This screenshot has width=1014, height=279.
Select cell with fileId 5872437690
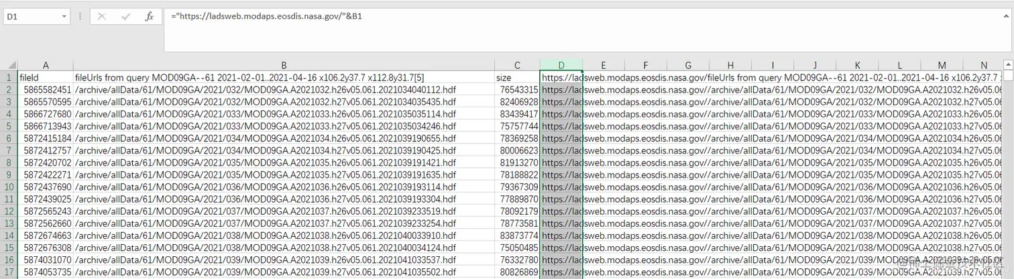coord(46,186)
